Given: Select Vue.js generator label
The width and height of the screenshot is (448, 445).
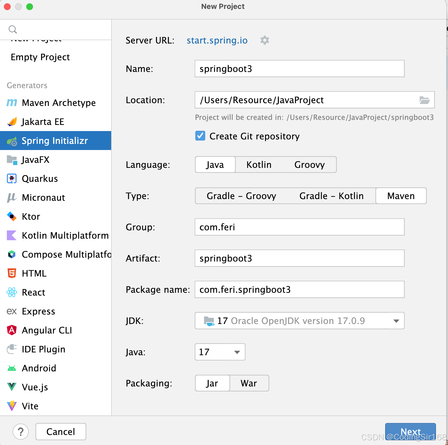Looking at the screenshot, I should pos(35,387).
